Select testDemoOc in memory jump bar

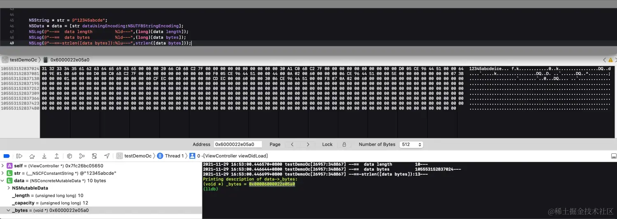click(23, 60)
